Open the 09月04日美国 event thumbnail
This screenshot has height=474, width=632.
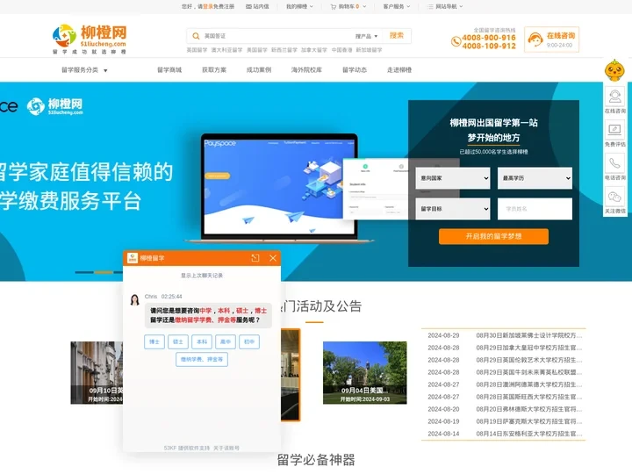click(x=365, y=373)
